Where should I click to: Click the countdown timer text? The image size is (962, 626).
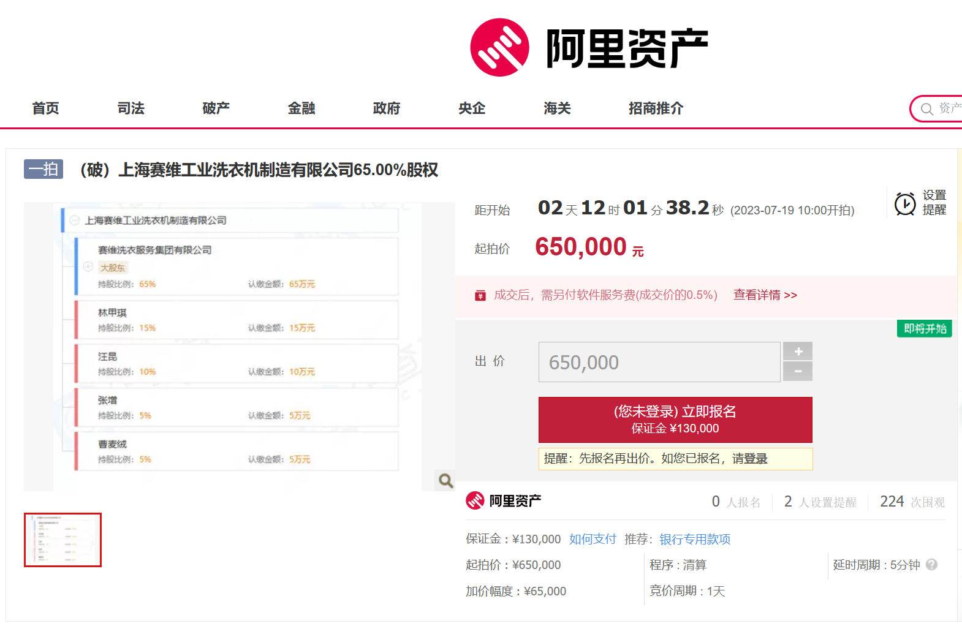coord(631,208)
